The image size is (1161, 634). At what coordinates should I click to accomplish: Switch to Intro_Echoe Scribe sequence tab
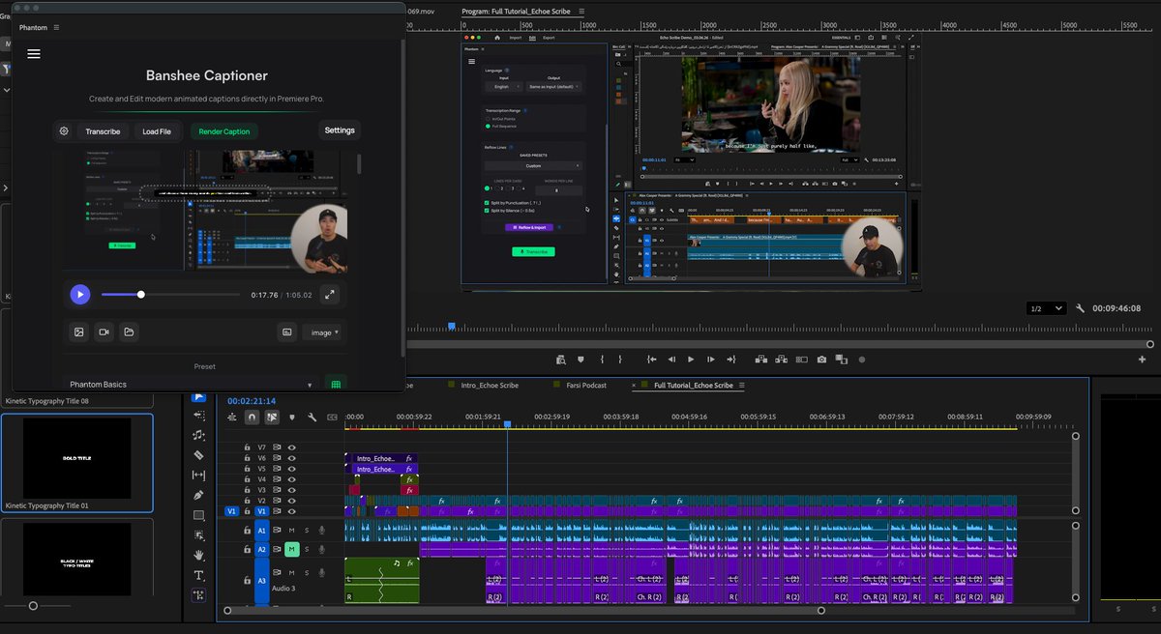[x=489, y=386]
